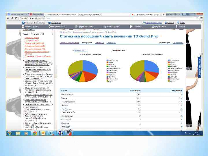Click the envelope icon beside Сообщения

click(x=49, y=23)
